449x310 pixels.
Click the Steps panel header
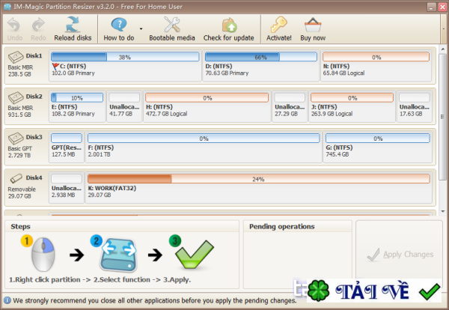click(x=20, y=226)
